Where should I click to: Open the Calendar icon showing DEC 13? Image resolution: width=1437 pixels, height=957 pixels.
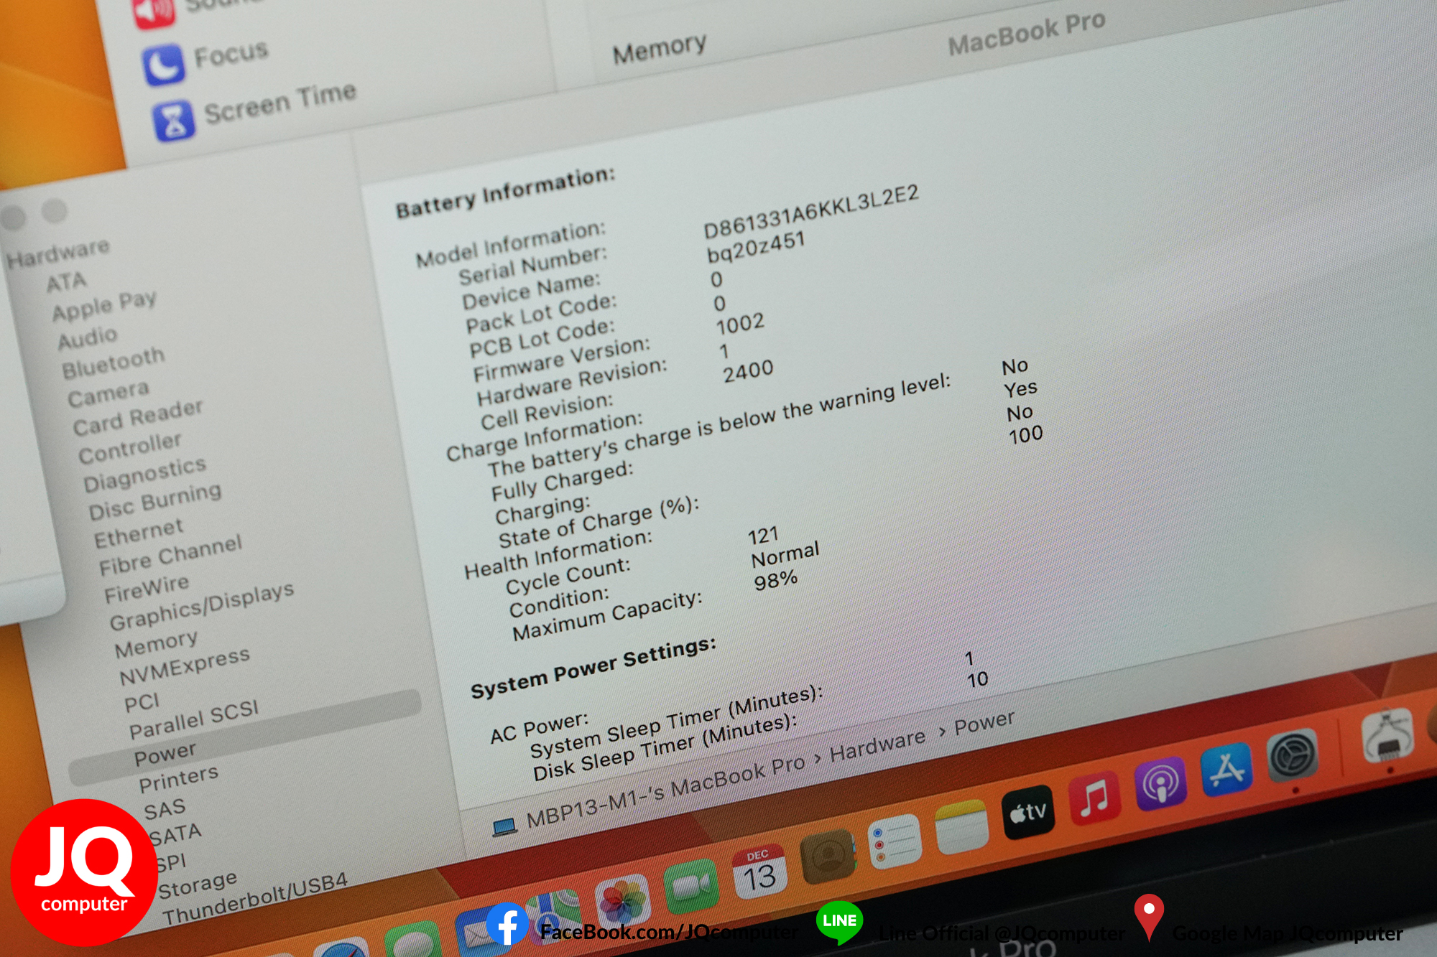[759, 872]
